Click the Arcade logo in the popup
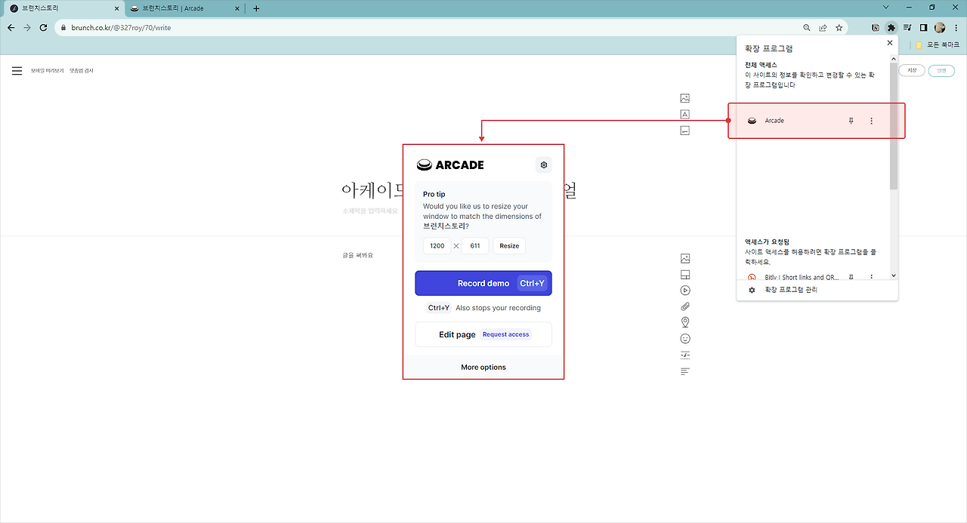Image resolution: width=967 pixels, height=523 pixels. pos(450,165)
